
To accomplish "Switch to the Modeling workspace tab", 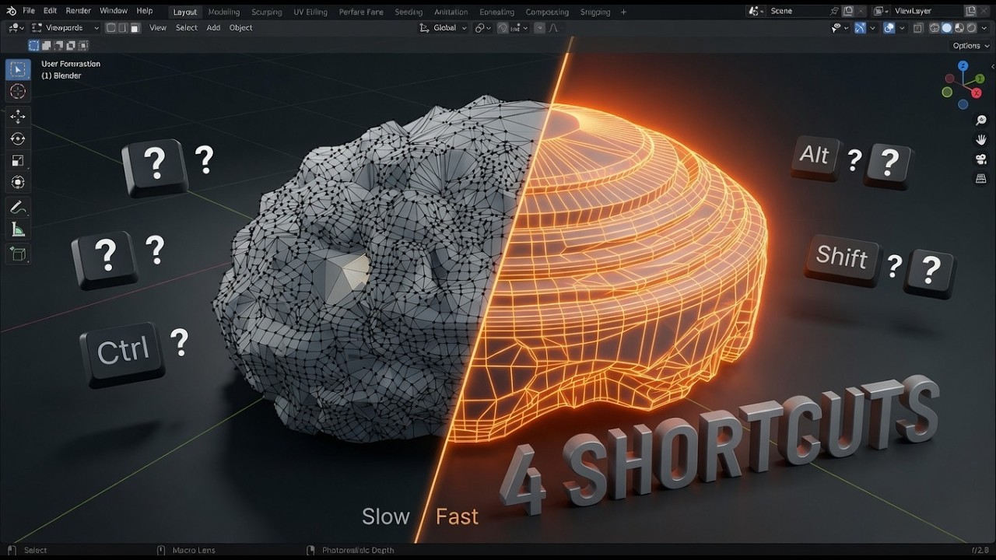I will point(224,12).
